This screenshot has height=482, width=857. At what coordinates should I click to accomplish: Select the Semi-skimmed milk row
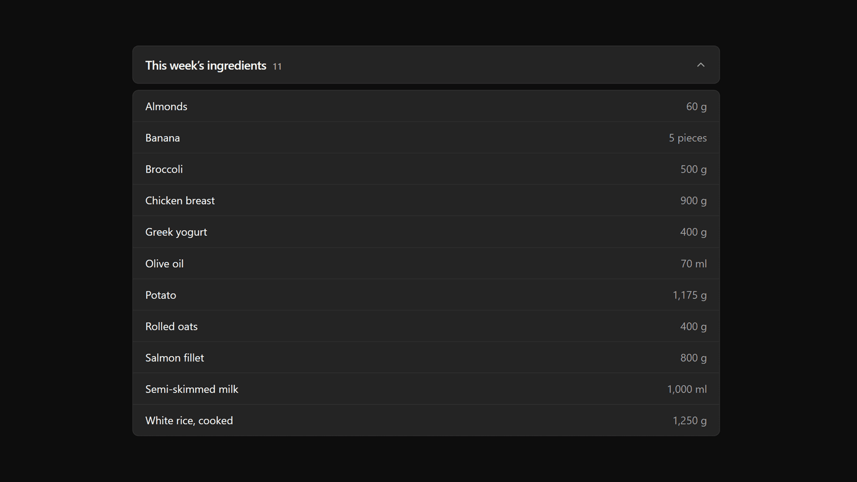426,389
